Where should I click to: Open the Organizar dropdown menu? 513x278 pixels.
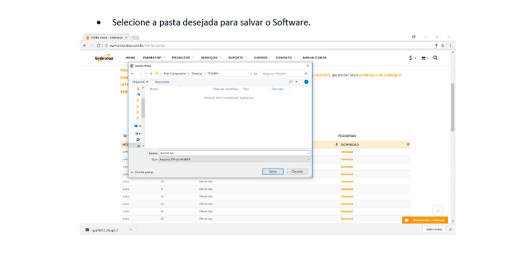(140, 82)
